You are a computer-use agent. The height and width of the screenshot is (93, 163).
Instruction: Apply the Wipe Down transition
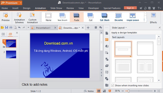point(133,17)
